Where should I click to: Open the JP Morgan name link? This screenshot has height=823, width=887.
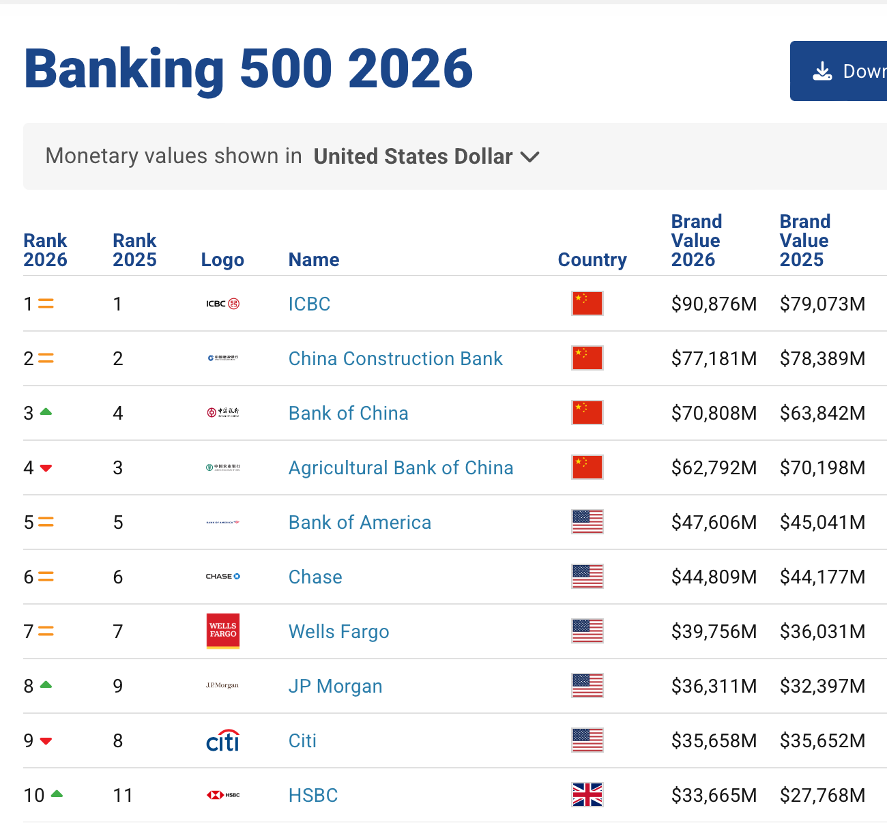point(335,686)
